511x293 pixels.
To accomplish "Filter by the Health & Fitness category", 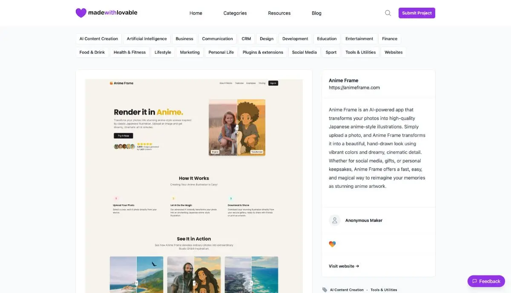I will 129,52.
